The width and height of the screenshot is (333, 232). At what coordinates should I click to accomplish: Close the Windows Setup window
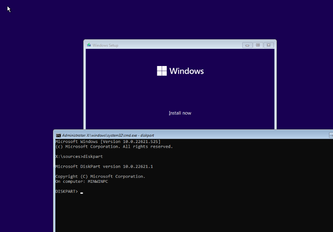pos(268,45)
